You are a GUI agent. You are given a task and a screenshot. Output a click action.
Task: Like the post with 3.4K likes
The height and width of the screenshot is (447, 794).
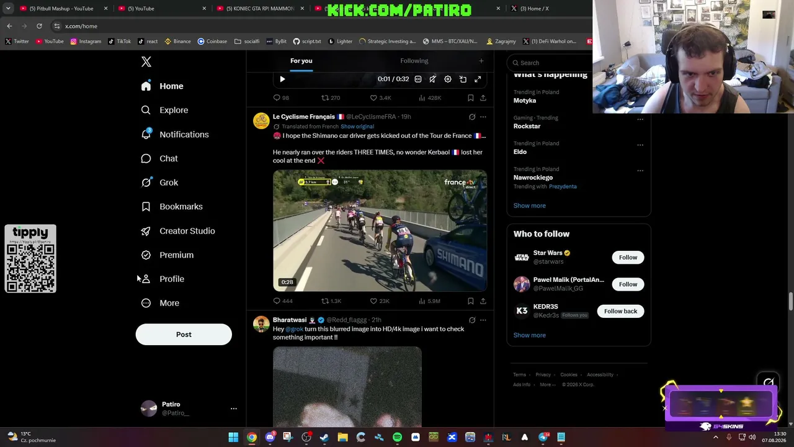[x=380, y=98]
